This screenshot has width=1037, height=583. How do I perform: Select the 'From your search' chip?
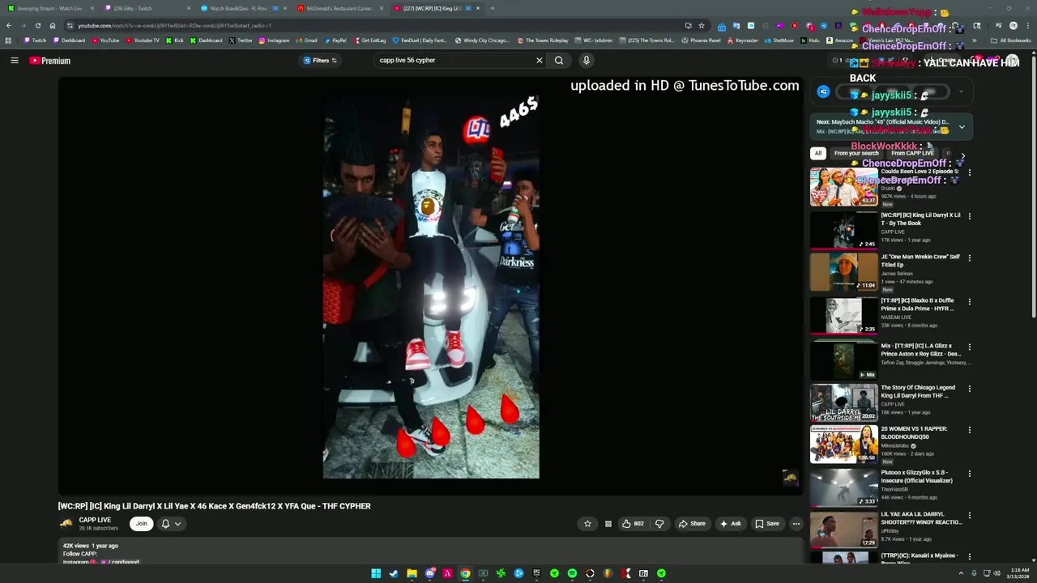click(856, 153)
